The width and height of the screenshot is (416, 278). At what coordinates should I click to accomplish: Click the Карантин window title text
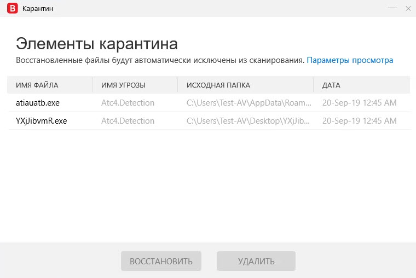38,9
